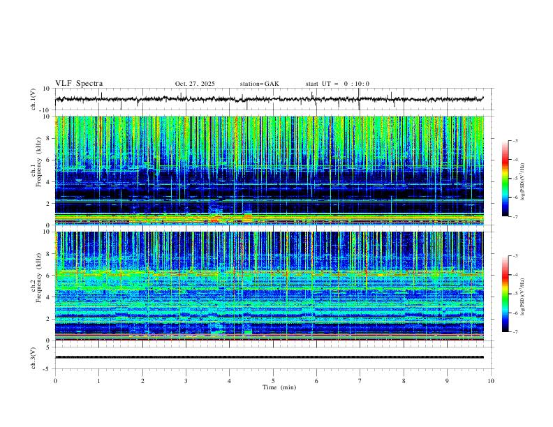Click the '5' tick on the time axis
This screenshot has width=553, height=427.
tap(273, 381)
